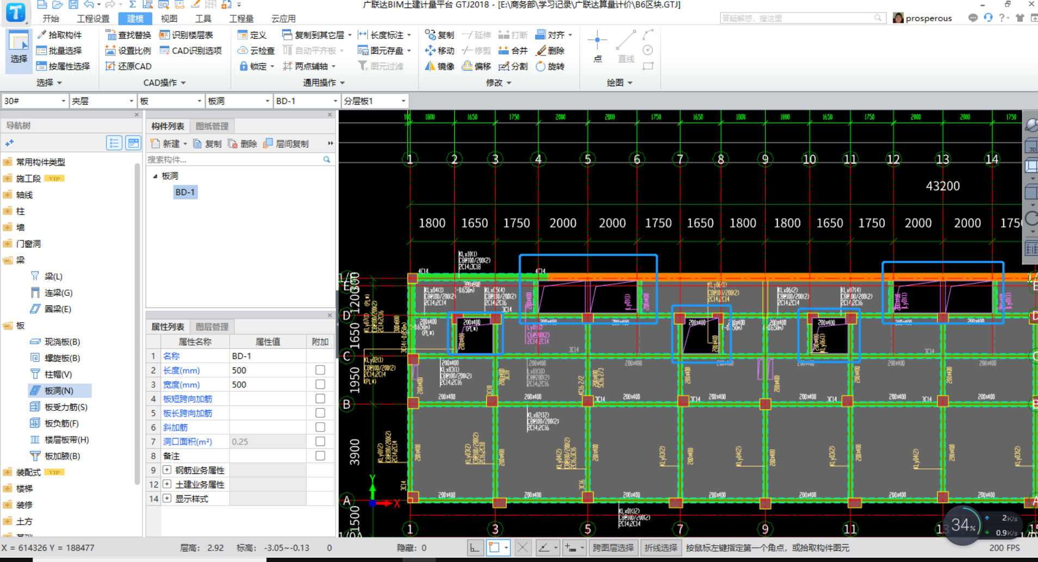Switch to 图层管理 tab

coord(212,327)
